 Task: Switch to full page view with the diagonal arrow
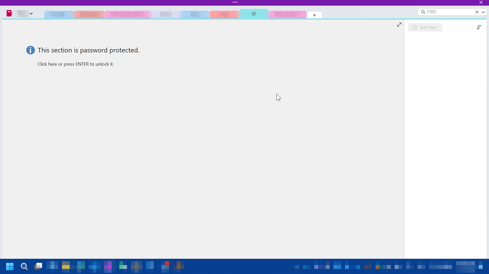pos(399,25)
